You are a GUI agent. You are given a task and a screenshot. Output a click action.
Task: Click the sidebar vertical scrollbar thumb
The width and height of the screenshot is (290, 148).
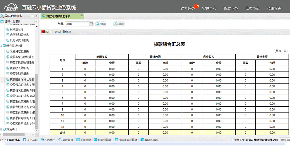(x=37, y=101)
